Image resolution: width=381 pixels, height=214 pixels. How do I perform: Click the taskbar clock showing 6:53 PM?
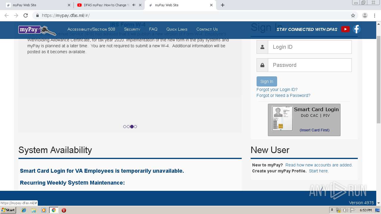coord(366,210)
